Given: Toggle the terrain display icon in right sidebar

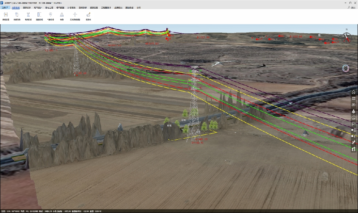Looking at the screenshot, I should 353,117.
